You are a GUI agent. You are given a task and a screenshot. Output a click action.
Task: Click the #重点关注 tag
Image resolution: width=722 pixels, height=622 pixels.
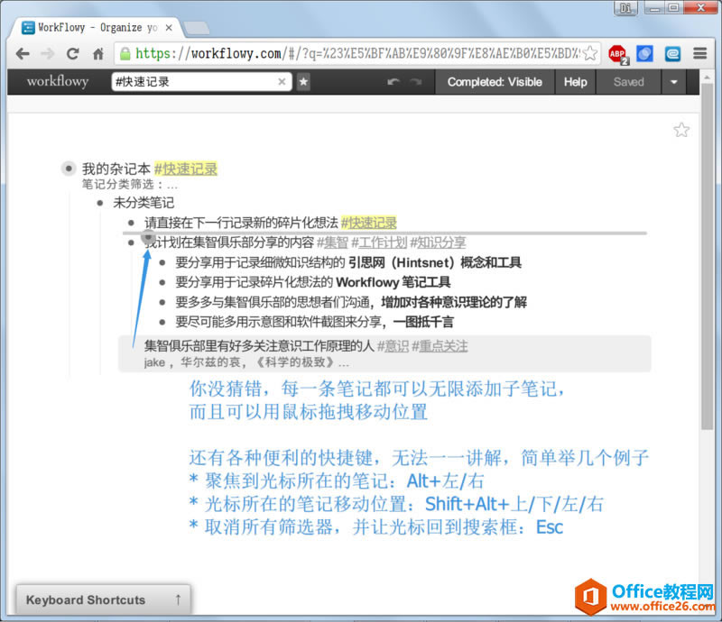[440, 346]
